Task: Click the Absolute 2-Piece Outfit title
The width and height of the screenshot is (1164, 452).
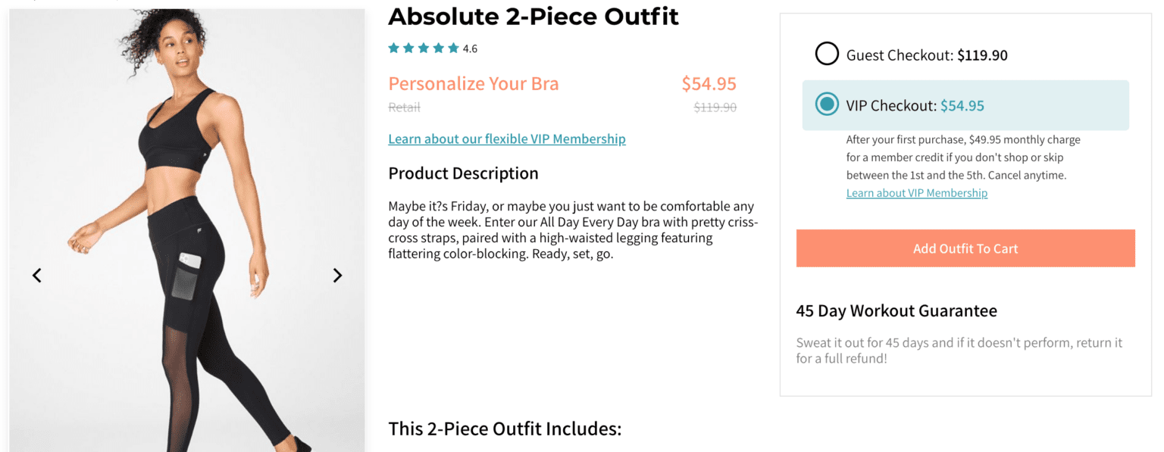Action: click(533, 16)
